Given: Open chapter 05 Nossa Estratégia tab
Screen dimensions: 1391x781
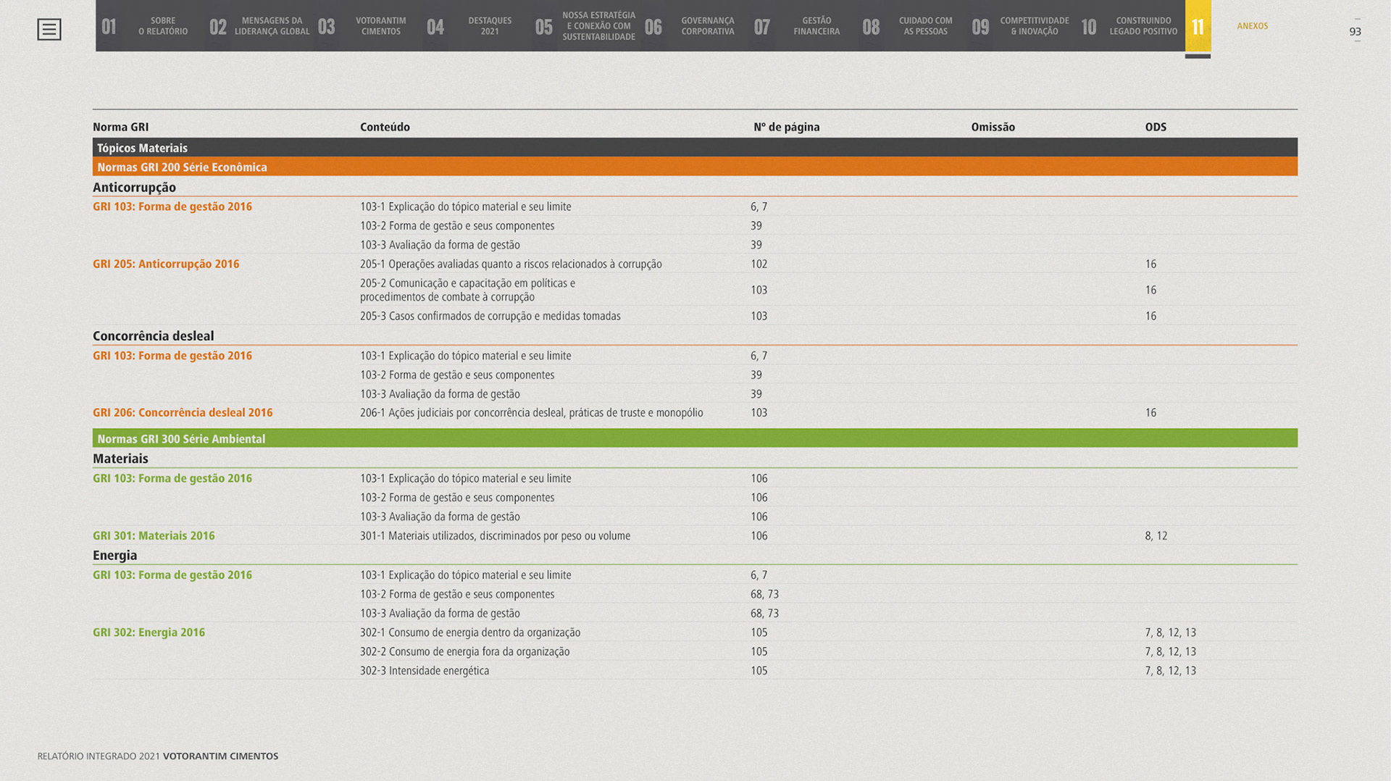Looking at the screenshot, I should (585, 26).
